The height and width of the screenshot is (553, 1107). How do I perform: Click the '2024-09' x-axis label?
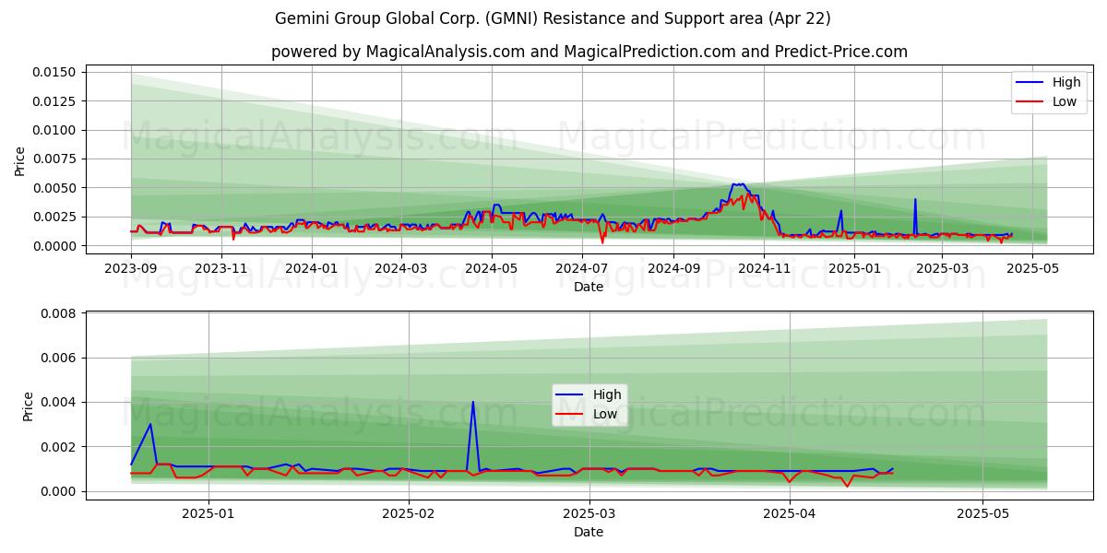[x=673, y=268]
